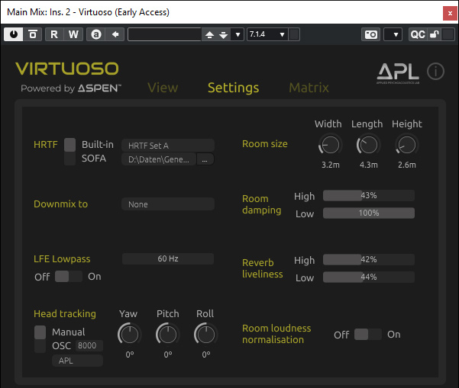Click the Room damping High slider

(x=369, y=196)
